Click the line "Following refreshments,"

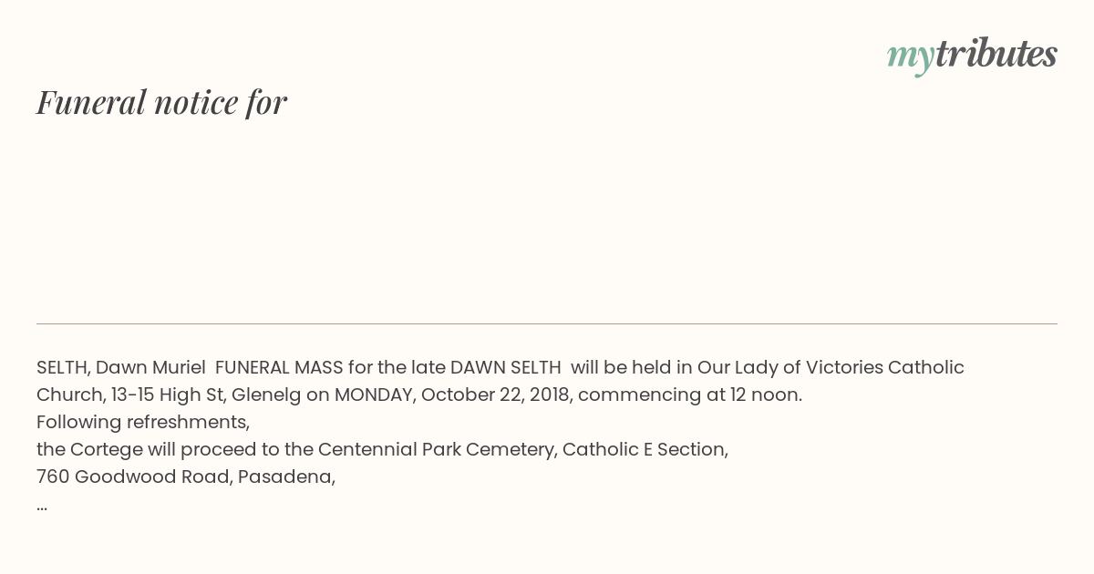pos(143,422)
